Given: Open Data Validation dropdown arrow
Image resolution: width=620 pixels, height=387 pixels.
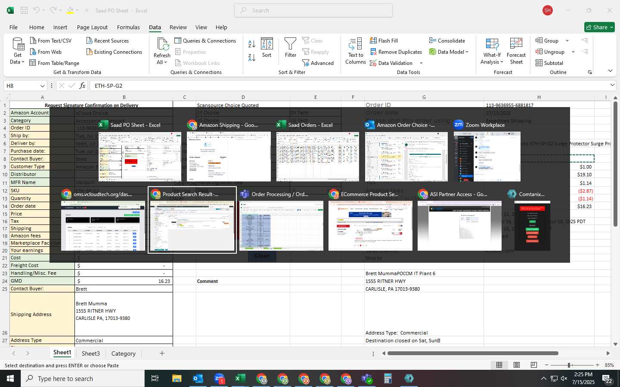Looking at the screenshot, I should tap(421, 63).
